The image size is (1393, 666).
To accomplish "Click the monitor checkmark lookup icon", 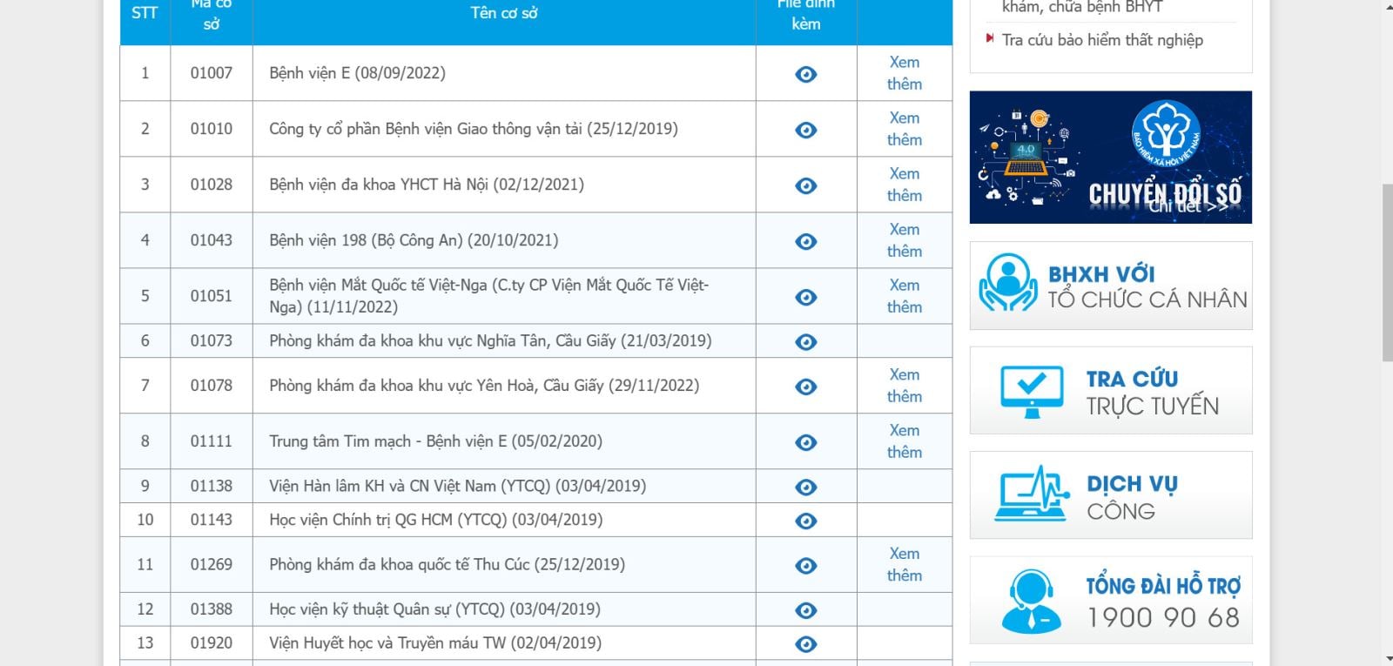I will (x=1032, y=392).
